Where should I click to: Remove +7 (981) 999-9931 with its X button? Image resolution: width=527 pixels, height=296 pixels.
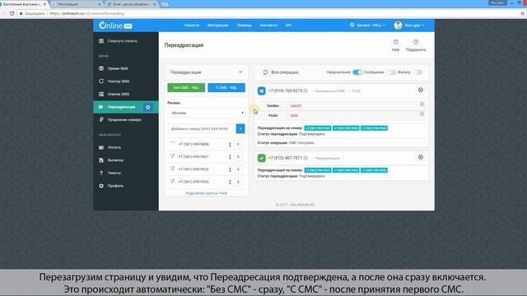[x=238, y=157]
